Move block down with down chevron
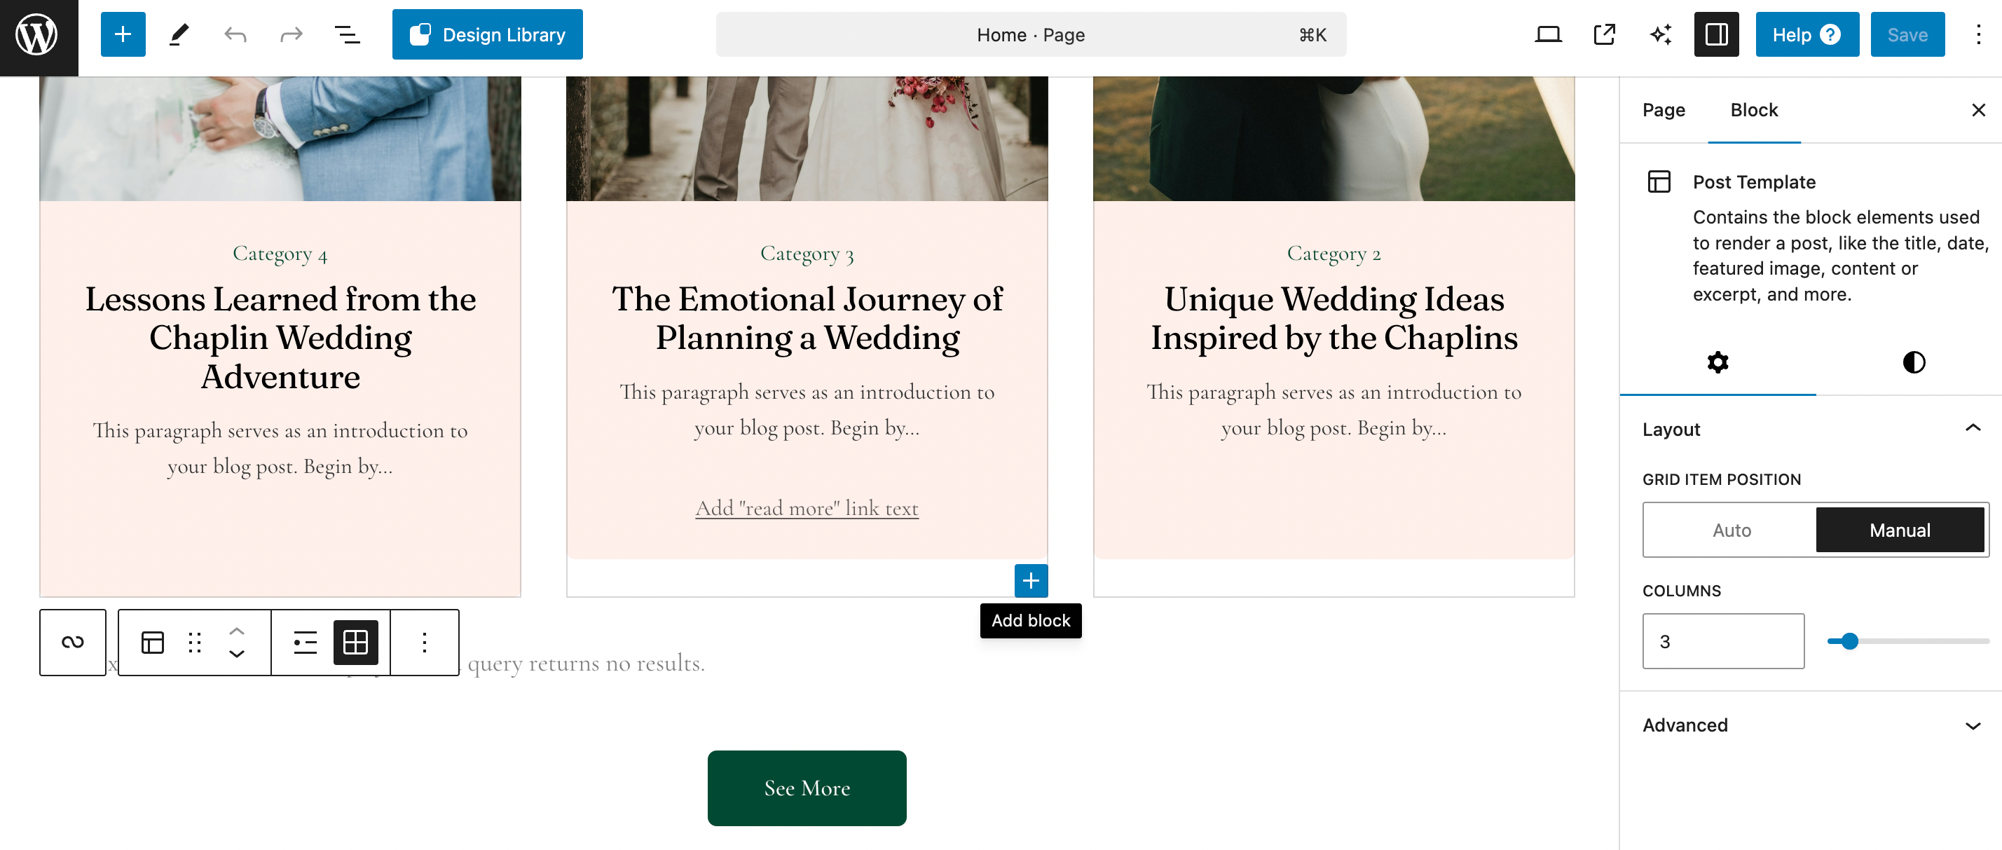Screen dimensions: 2002x850 click(x=237, y=653)
